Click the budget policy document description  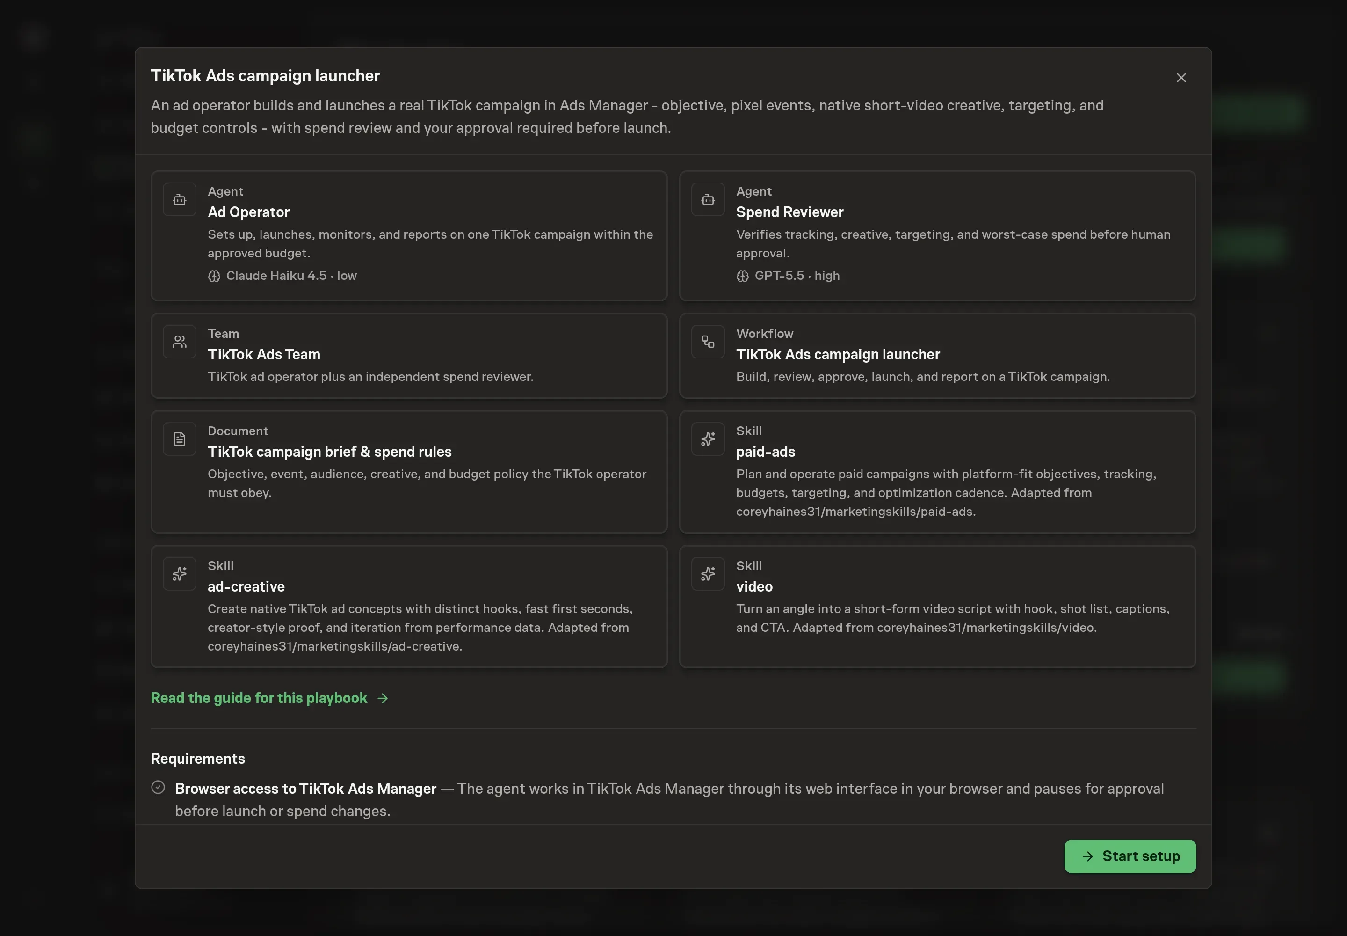coord(427,483)
